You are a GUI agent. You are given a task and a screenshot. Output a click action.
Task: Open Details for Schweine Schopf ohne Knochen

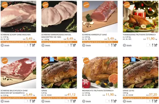click(7, 45)
